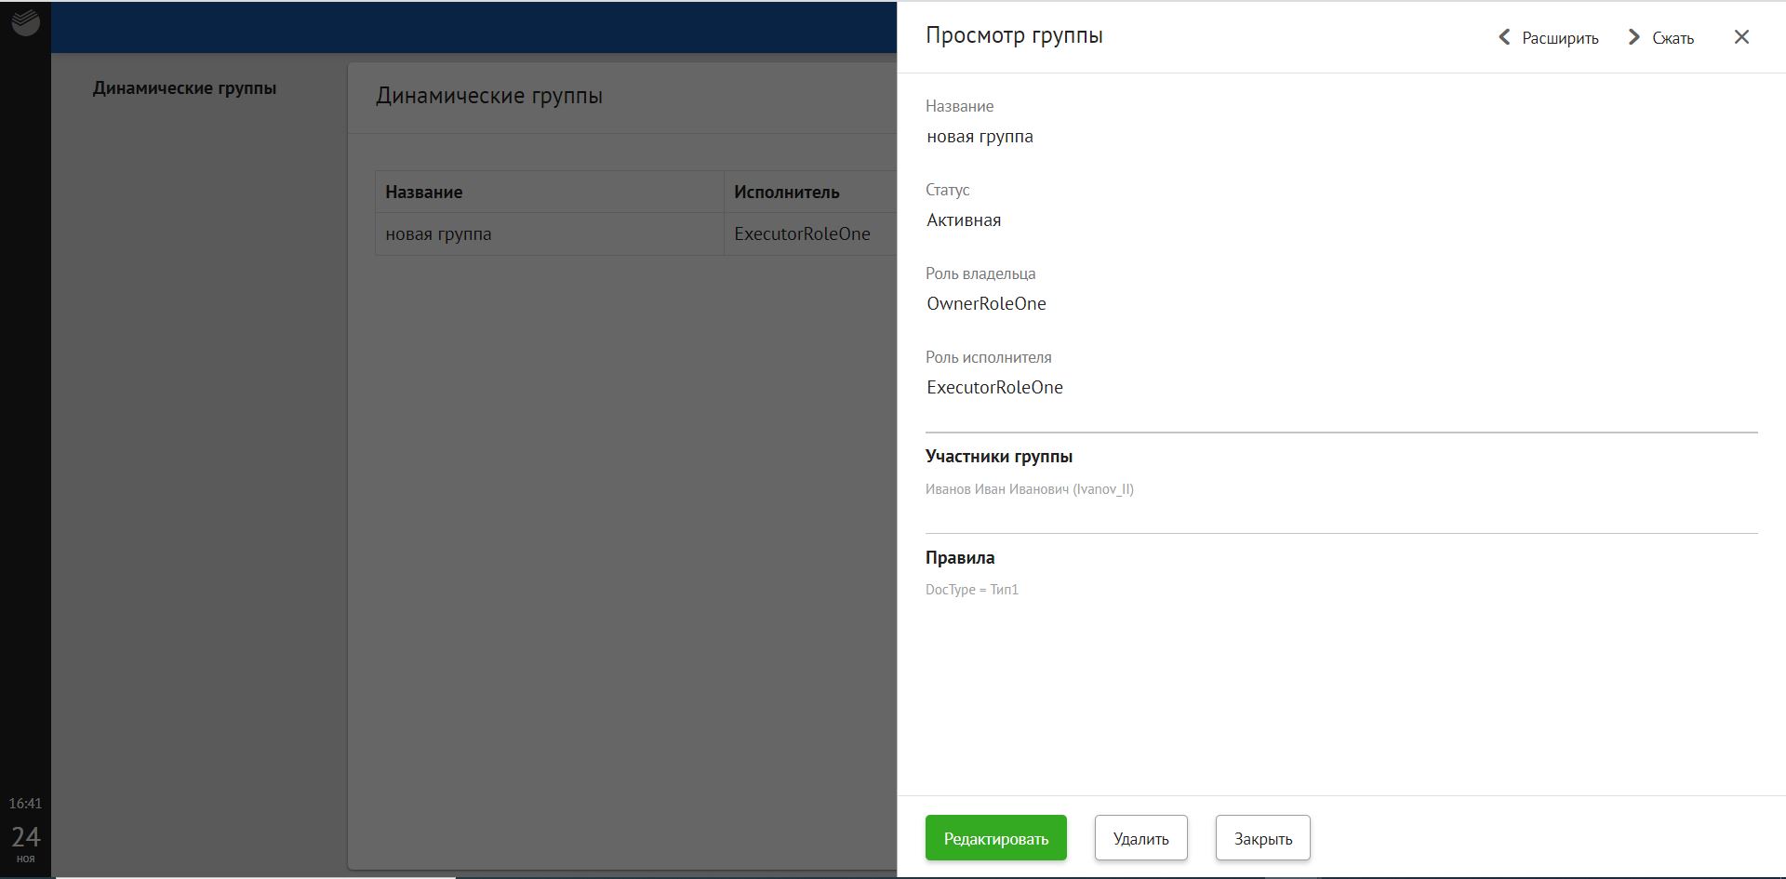Image resolution: width=1786 pixels, height=879 pixels.
Task: Select the новая группа row in the table
Action: pos(438,234)
